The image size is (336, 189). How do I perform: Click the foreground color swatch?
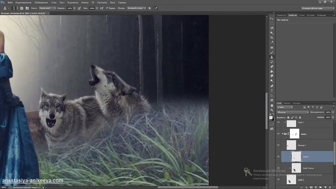(271, 118)
